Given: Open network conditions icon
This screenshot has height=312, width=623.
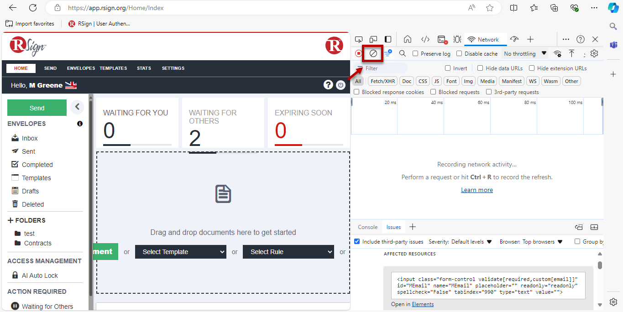Looking at the screenshot, I should tap(557, 53).
